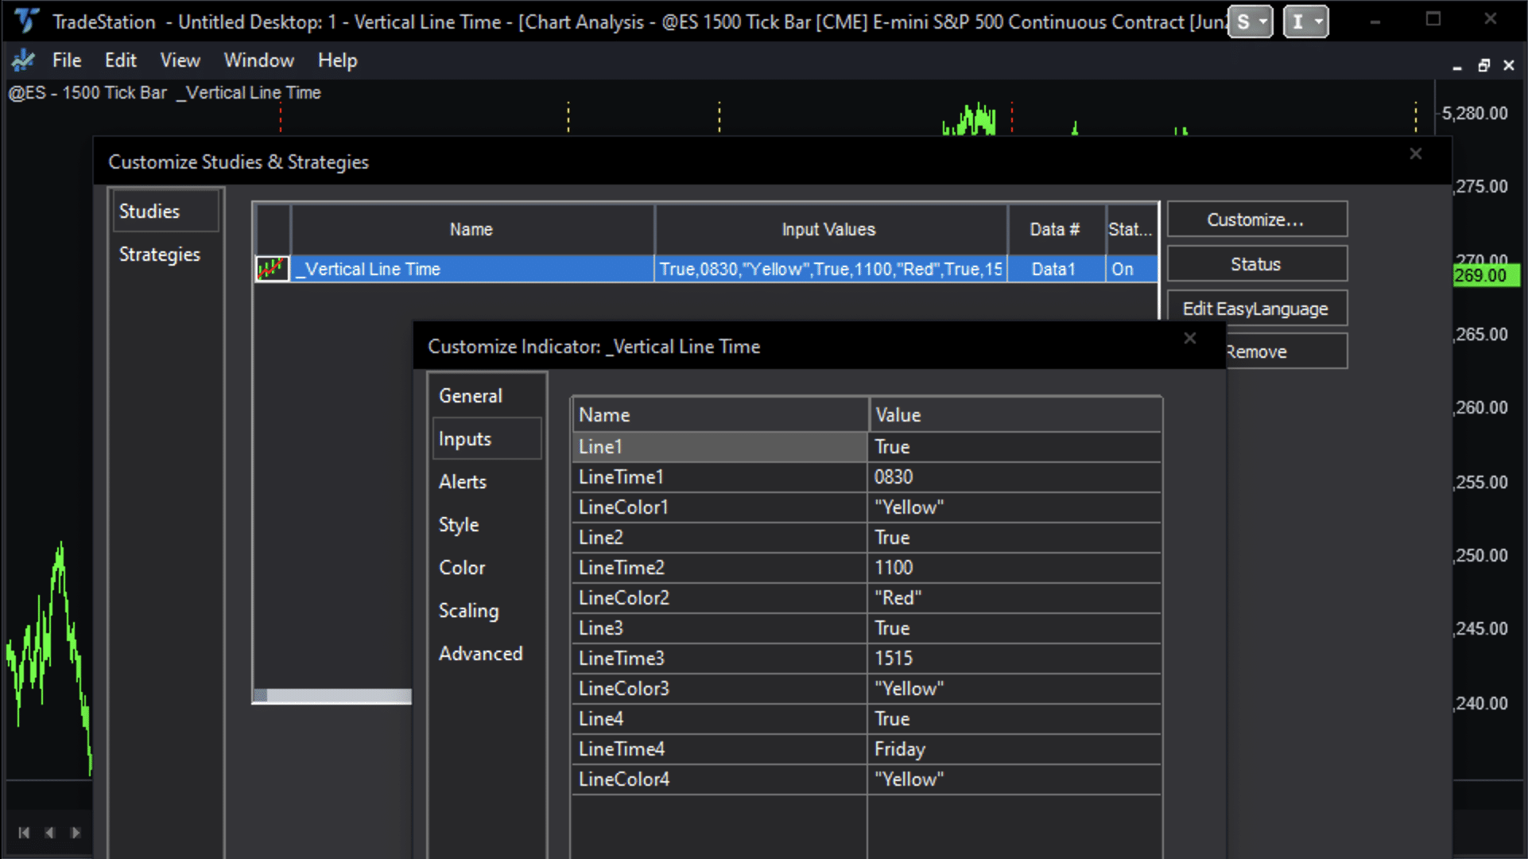
Task: Click the Status button
Action: tap(1257, 264)
